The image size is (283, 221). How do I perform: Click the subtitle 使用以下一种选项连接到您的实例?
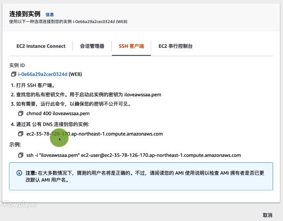pos(68,22)
